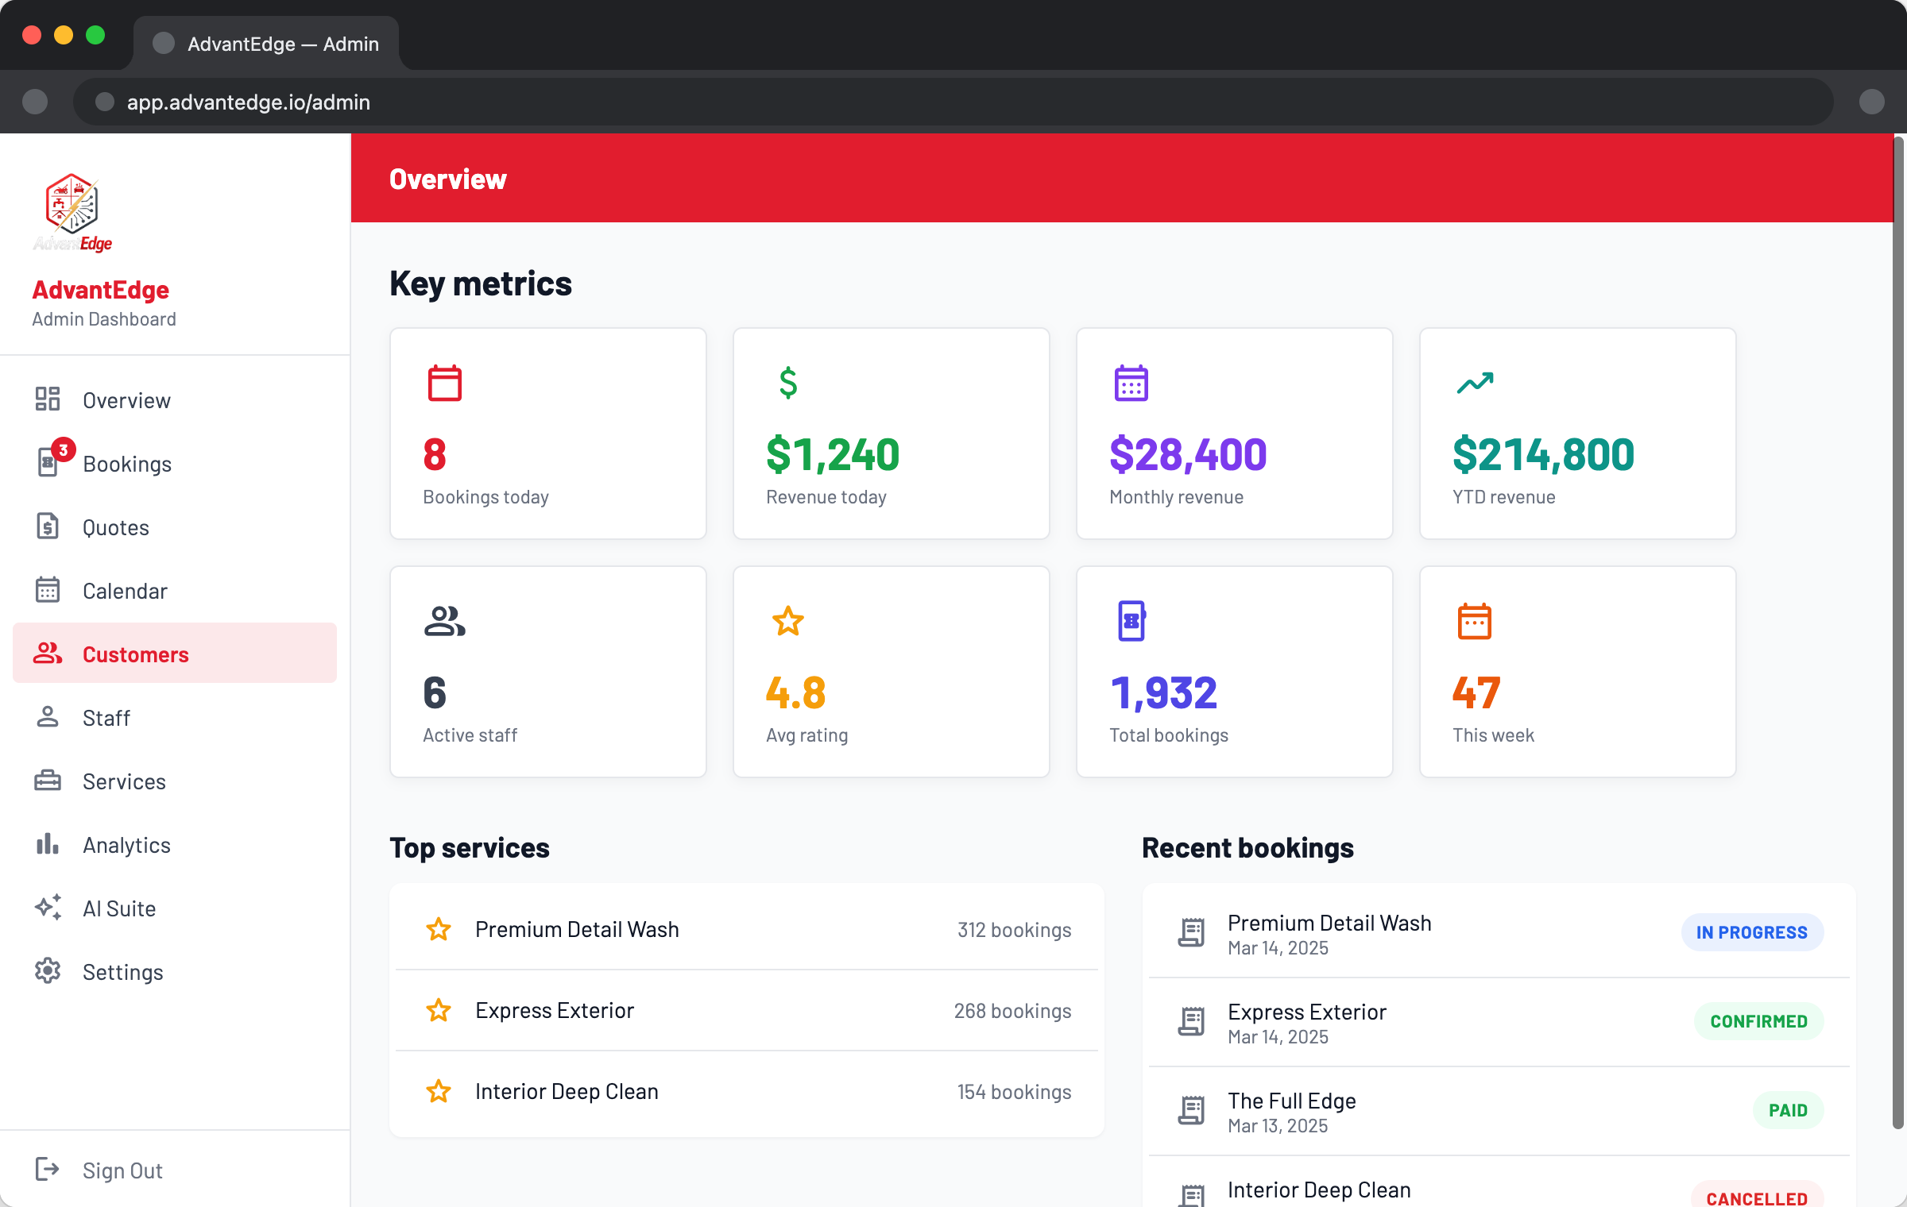Open the Settings page
Viewport: 1907px width, 1207px height.
click(175, 971)
